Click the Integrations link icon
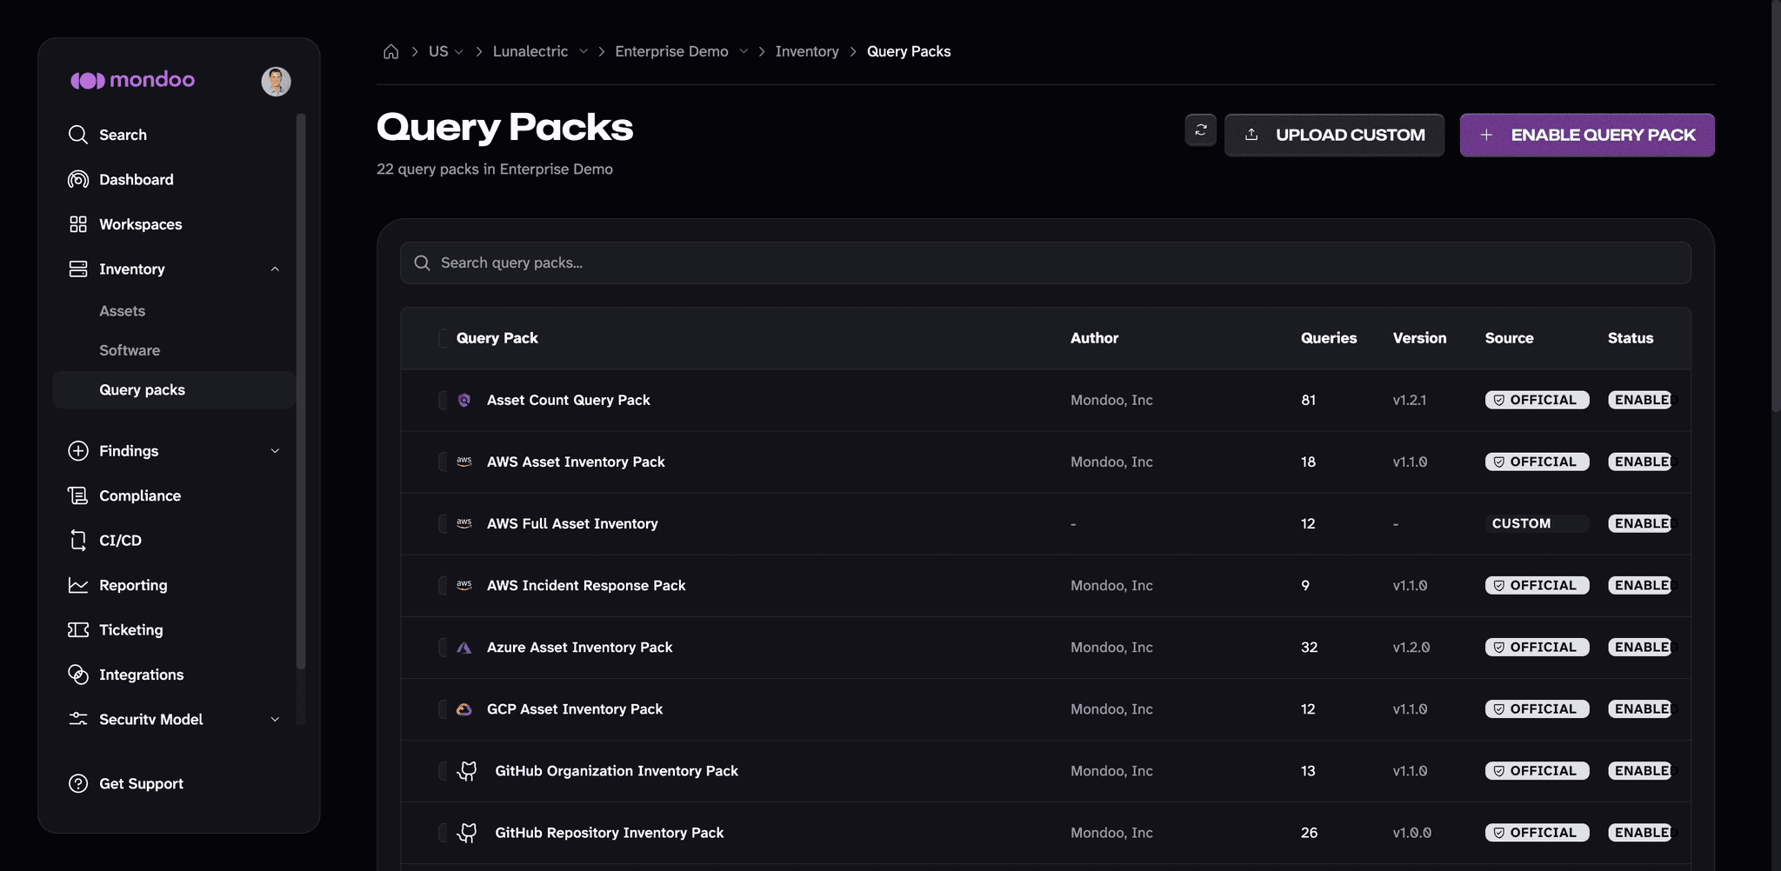 (x=78, y=675)
